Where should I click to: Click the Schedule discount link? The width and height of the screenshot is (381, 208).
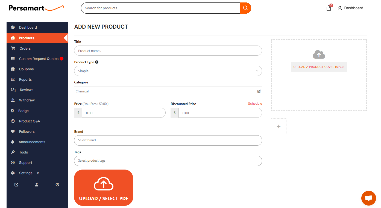point(255,104)
